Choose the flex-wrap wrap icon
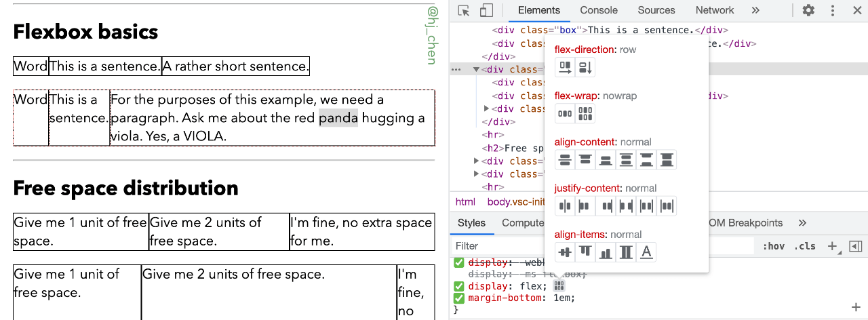The height and width of the screenshot is (320, 868). click(585, 113)
